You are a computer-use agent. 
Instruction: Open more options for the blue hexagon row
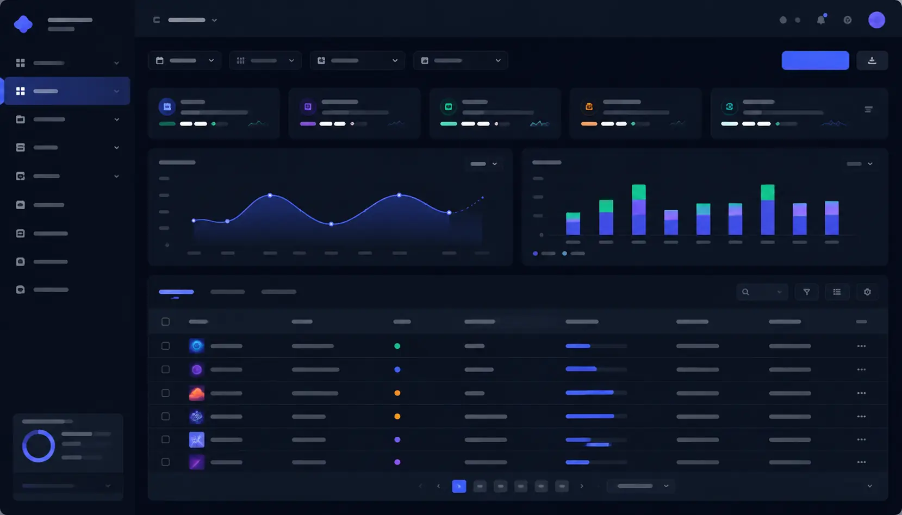click(x=861, y=346)
